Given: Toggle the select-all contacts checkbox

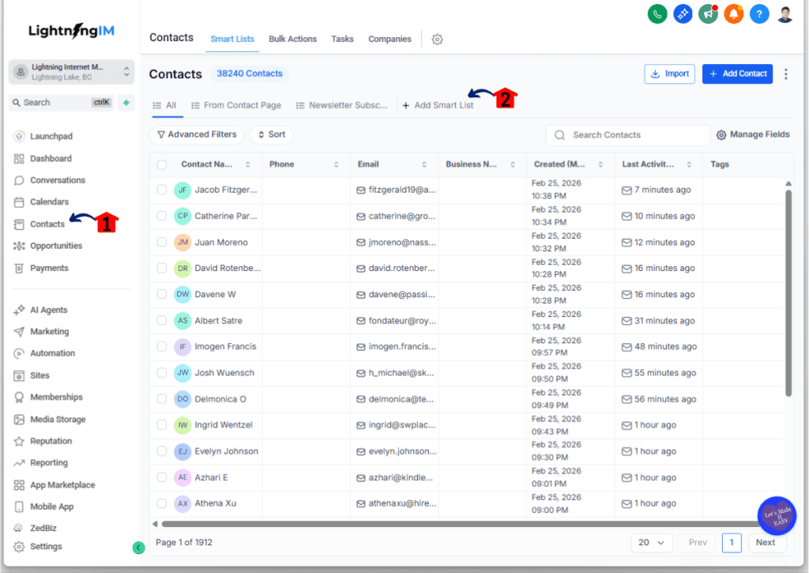Looking at the screenshot, I should (162, 164).
